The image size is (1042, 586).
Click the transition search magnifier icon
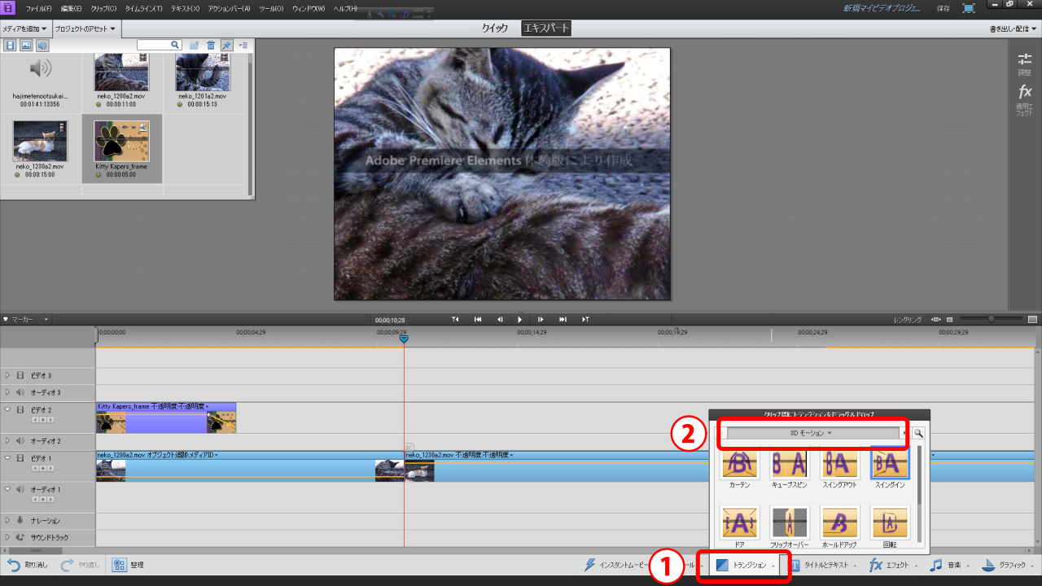coord(918,434)
